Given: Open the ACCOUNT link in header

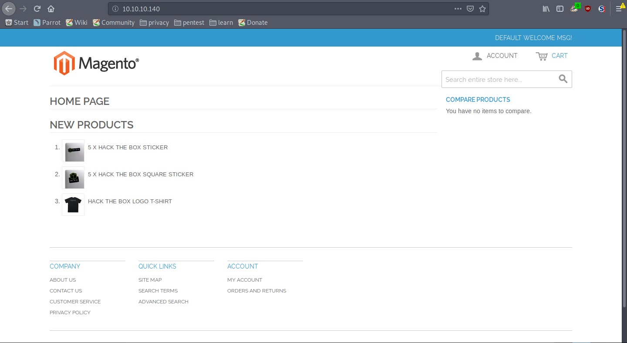Looking at the screenshot, I should coord(502,56).
